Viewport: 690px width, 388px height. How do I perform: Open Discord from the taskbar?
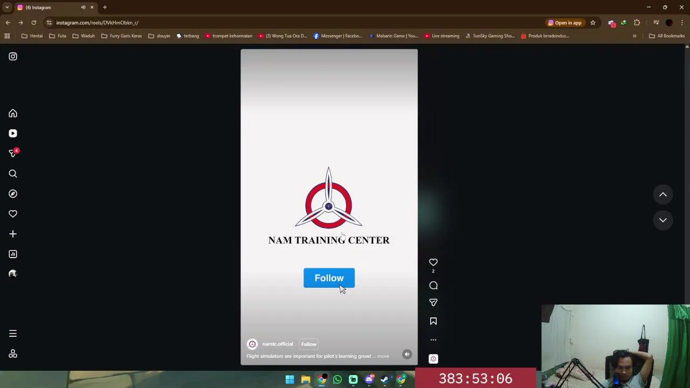click(369, 379)
